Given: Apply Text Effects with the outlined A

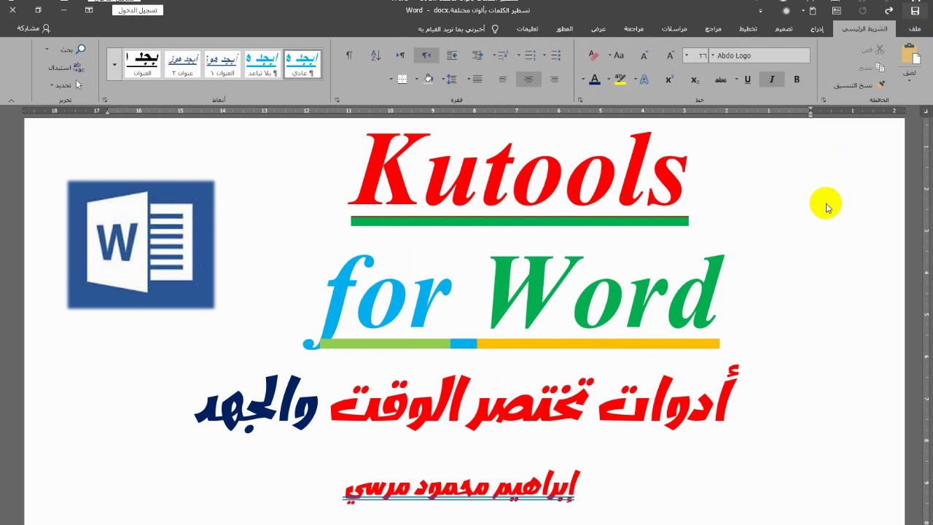Looking at the screenshot, I should pos(644,79).
